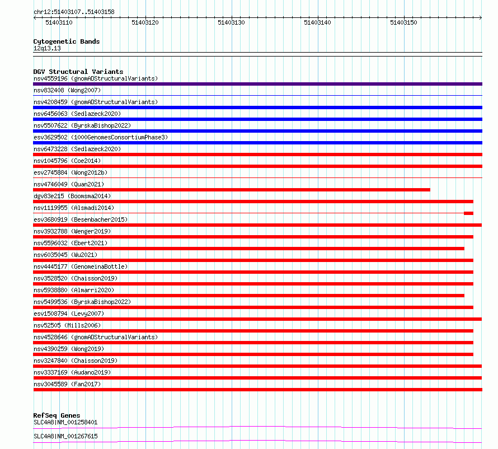Screen dimensions: 498x449
Task: Click the small red block on nsv1119955 line
Action: pos(468,213)
